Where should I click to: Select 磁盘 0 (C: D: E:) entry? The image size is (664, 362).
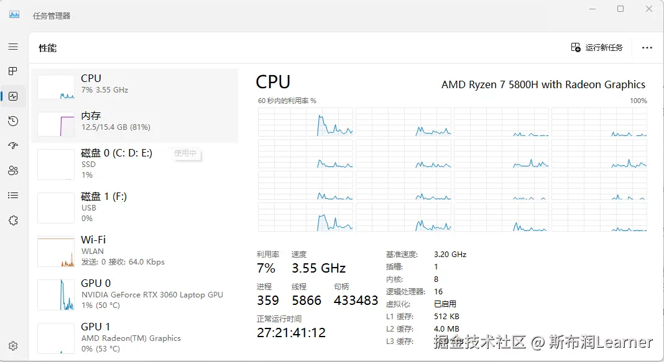(x=134, y=165)
